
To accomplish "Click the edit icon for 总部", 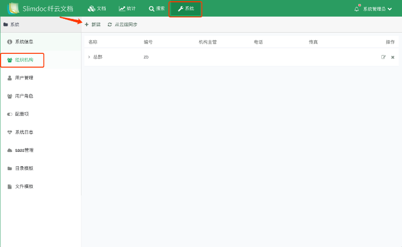I will 383,57.
